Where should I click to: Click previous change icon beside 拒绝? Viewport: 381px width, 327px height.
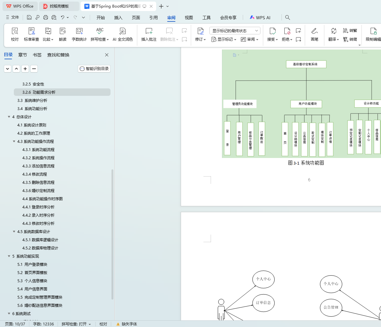[299, 31]
